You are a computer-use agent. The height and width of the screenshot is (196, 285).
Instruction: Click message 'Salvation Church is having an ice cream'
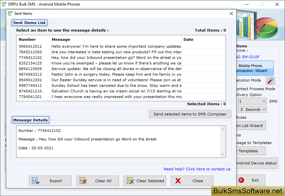point(116,91)
